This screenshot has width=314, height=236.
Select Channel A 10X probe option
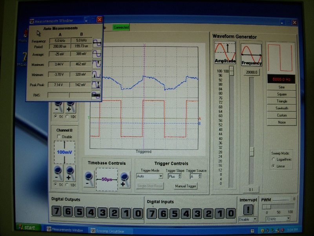coord(67,116)
